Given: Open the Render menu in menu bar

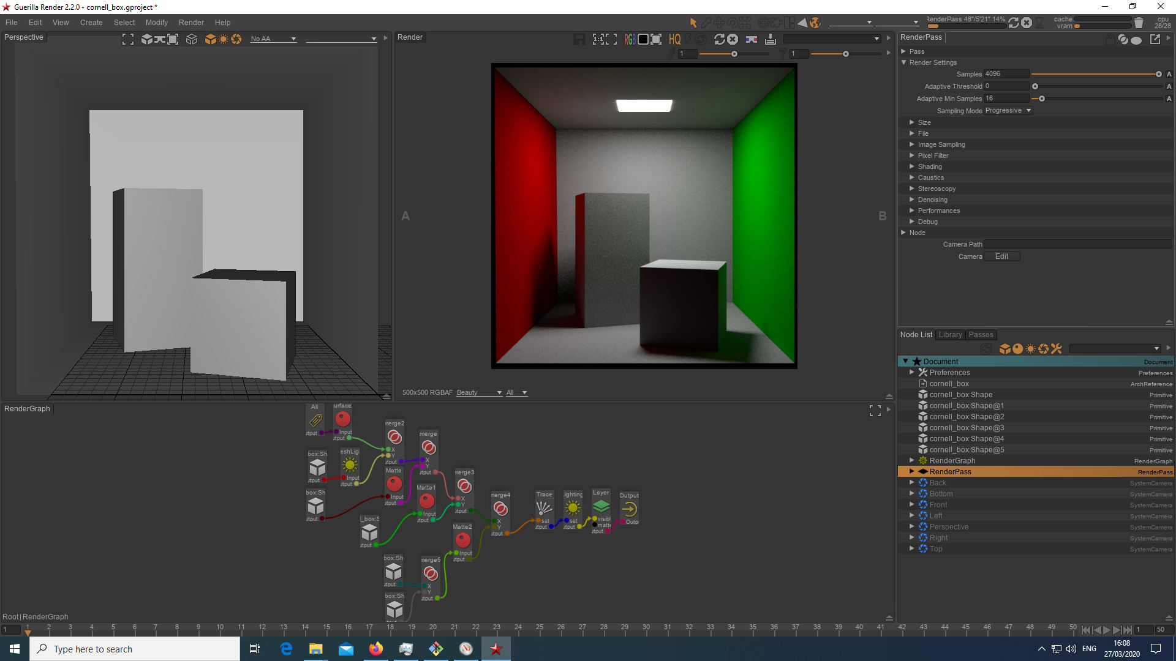Looking at the screenshot, I should click(192, 22).
